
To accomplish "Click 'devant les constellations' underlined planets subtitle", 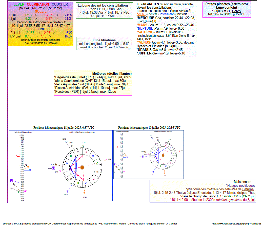I will 154,8.
